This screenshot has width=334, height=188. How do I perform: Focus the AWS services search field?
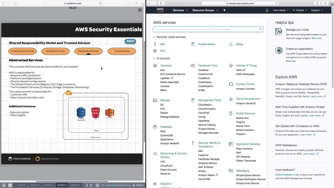208,29
